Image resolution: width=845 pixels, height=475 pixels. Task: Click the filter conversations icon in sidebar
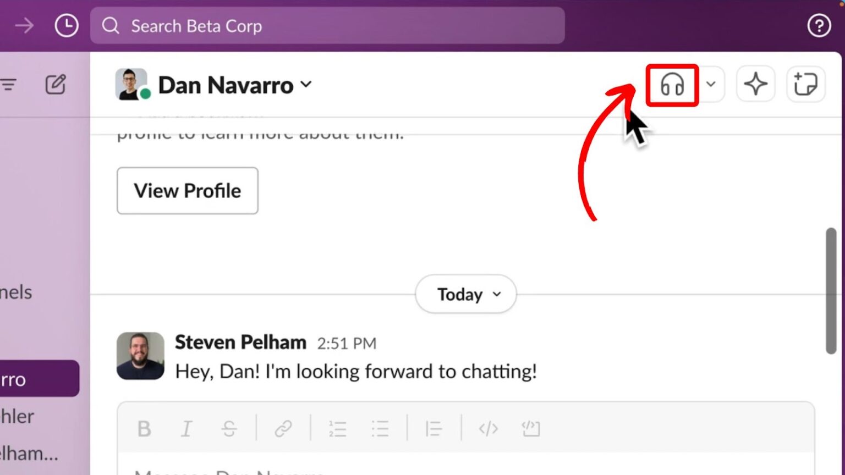(x=9, y=85)
